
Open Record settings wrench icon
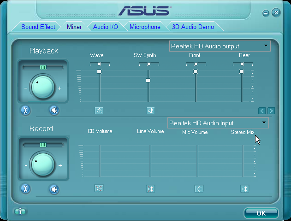coord(25,189)
